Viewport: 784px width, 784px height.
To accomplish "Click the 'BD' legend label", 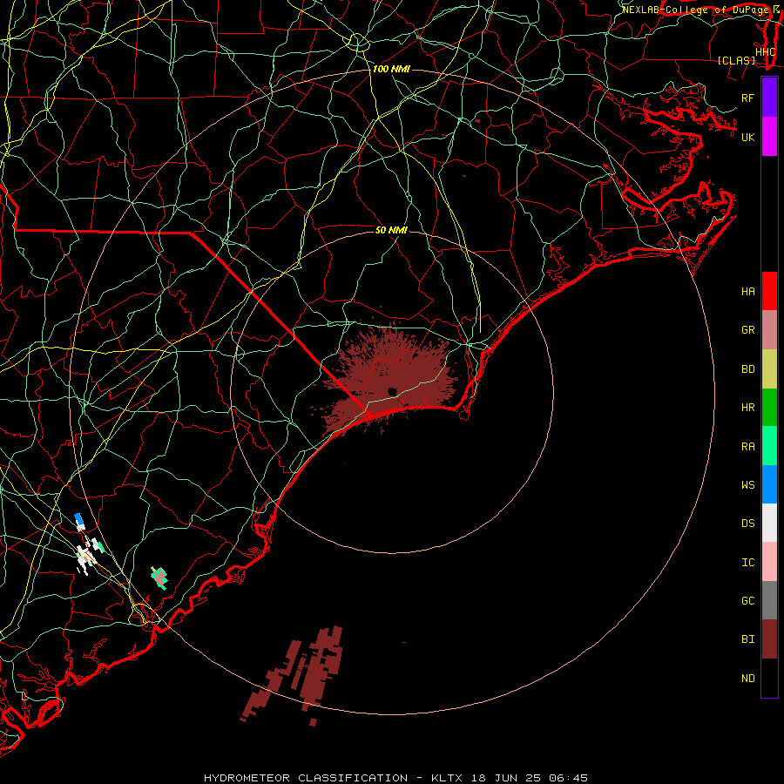I will (748, 369).
